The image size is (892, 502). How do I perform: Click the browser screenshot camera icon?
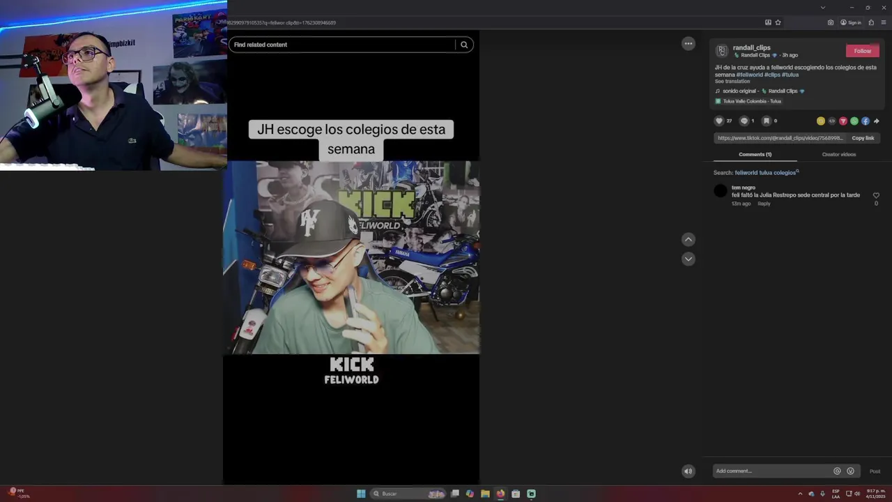(831, 22)
